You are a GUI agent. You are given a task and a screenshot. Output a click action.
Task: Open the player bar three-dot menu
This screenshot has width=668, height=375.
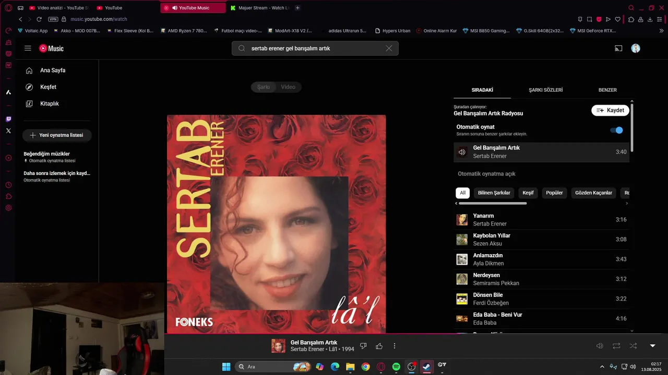click(395, 346)
